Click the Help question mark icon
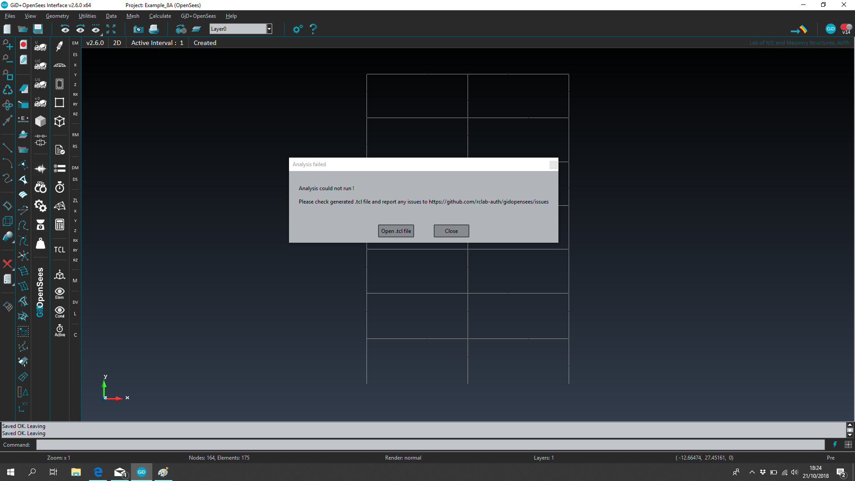This screenshot has width=855, height=481. point(313,29)
